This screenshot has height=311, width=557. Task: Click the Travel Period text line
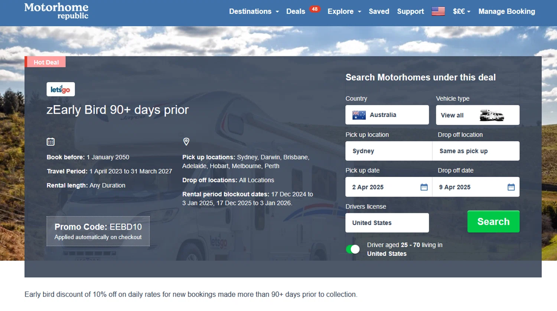click(110, 171)
